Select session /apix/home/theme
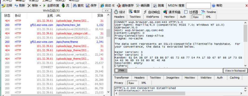 (x=53, y=42)
